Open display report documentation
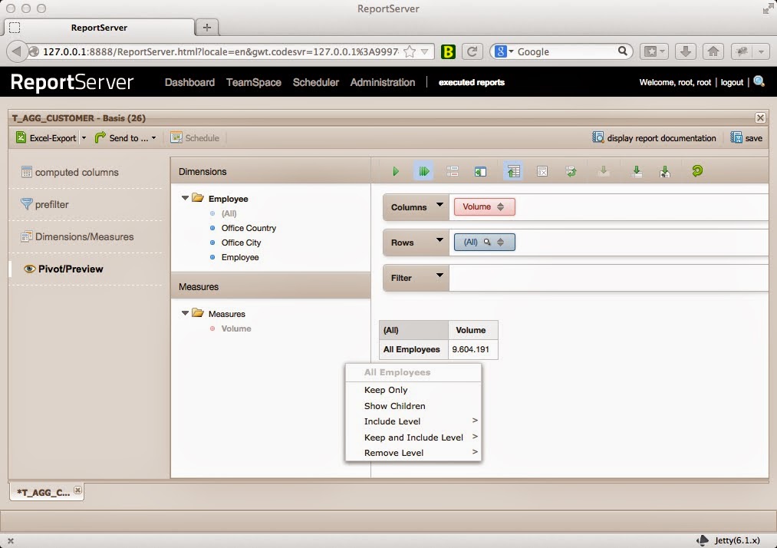 654,138
